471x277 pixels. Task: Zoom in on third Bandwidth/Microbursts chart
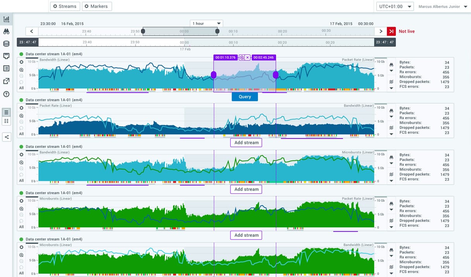click(x=21, y=162)
